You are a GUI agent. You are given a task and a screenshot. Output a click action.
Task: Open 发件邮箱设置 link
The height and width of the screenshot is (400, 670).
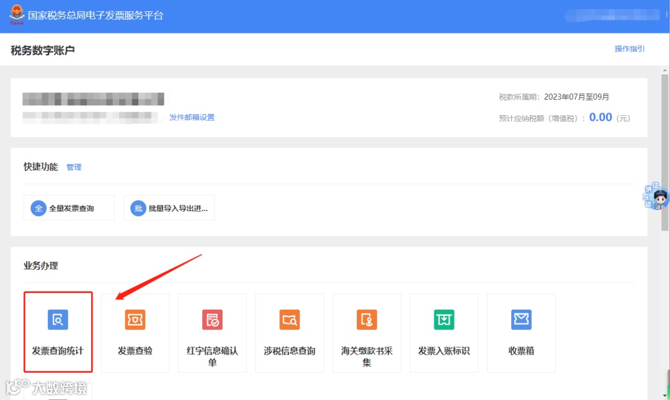click(192, 117)
